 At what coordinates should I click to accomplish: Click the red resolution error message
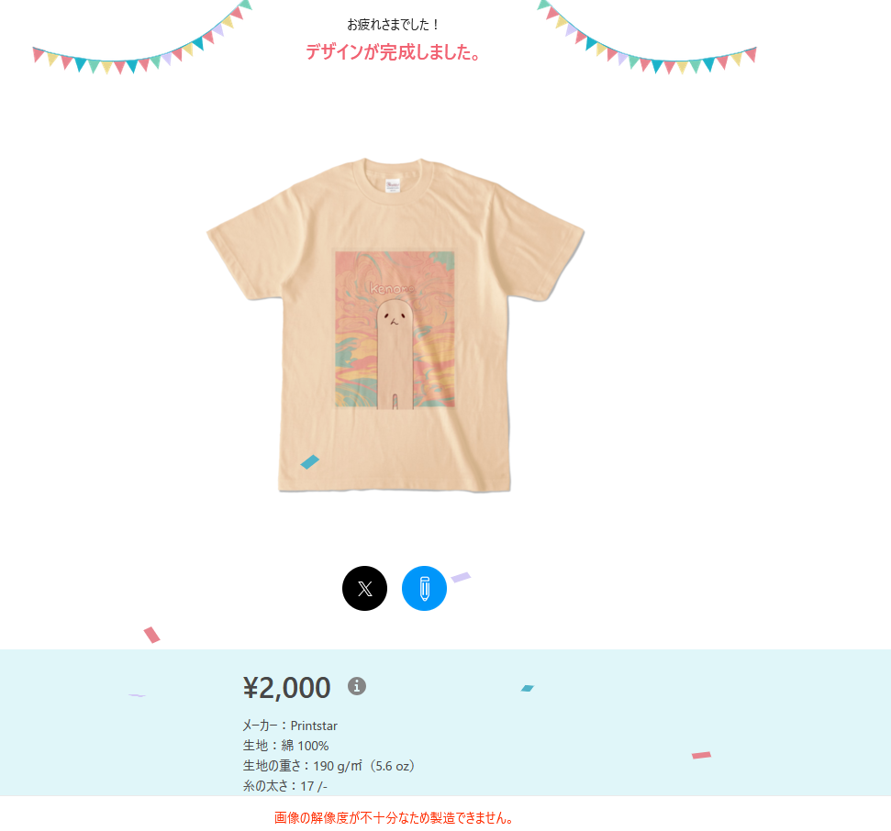394,817
